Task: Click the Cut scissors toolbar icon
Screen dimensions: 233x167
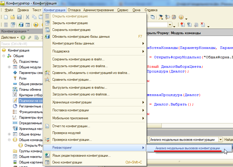Action: pos(27,17)
